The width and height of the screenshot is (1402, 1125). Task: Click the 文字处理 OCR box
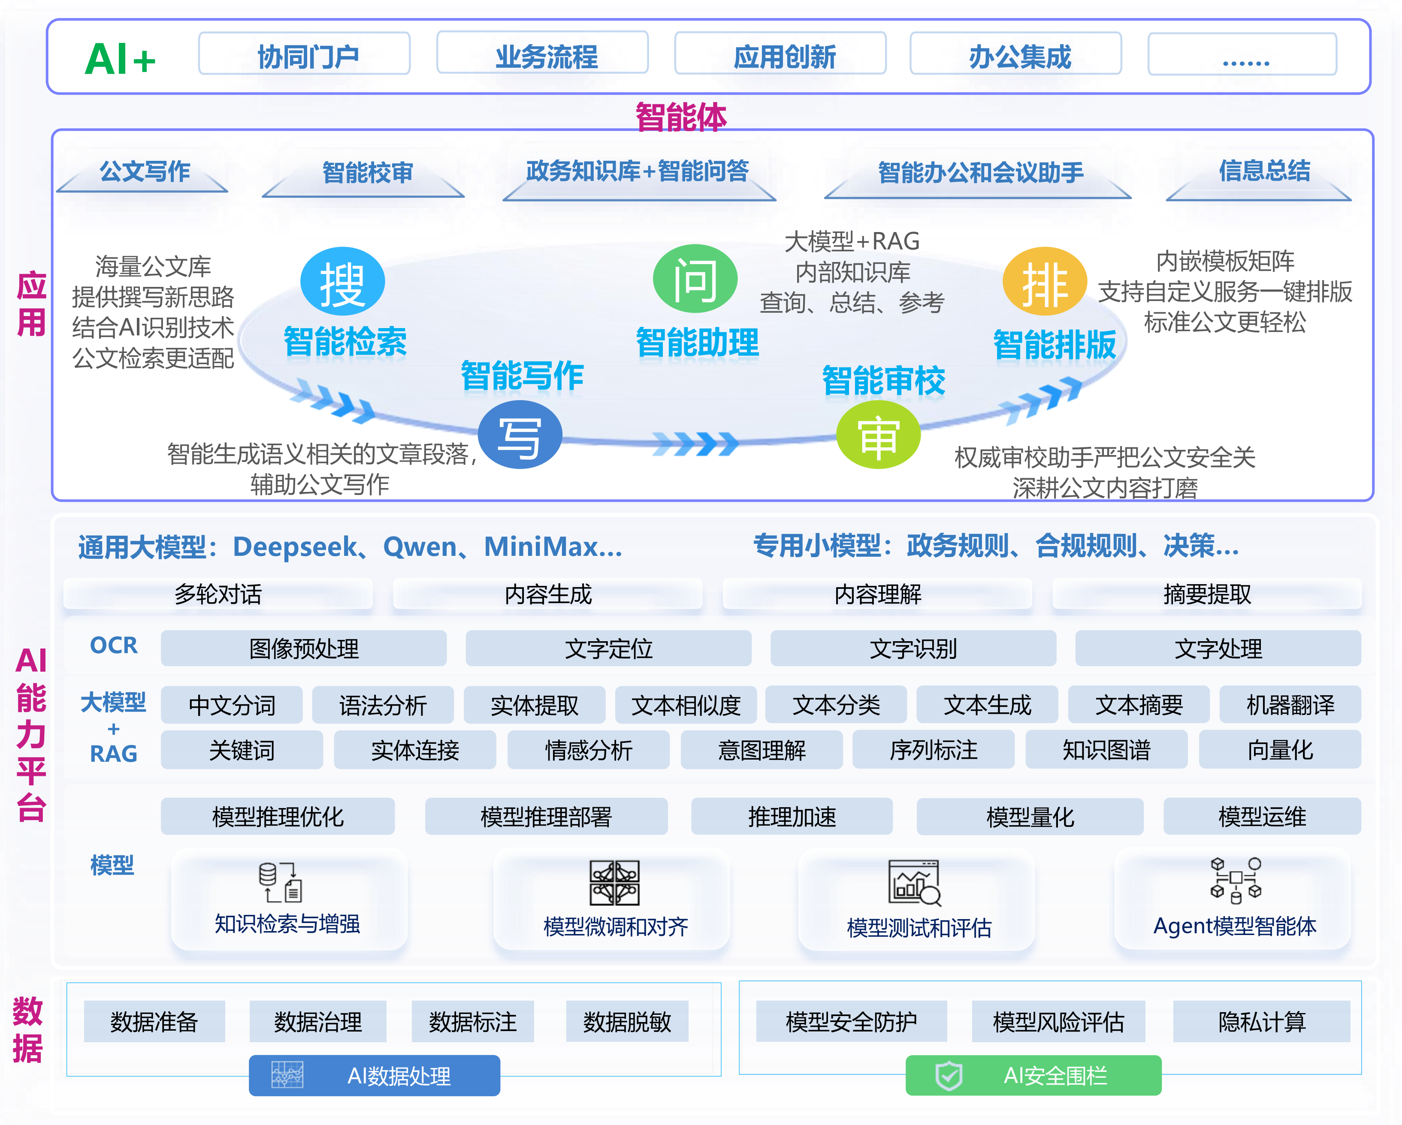point(1219,648)
